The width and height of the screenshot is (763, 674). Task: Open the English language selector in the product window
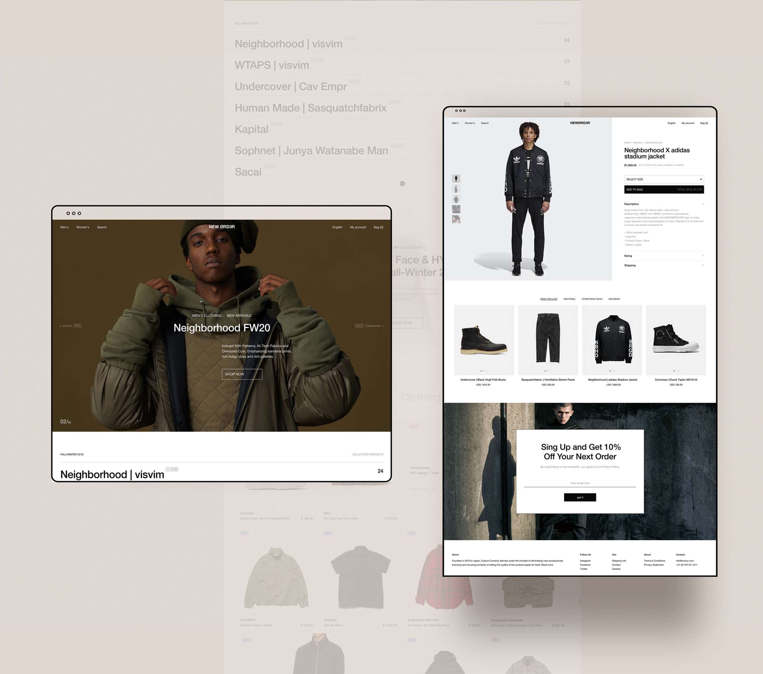(x=671, y=123)
